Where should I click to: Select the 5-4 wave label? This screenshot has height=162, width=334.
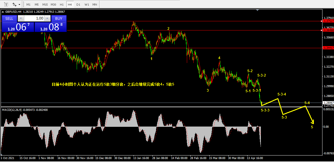tap(307, 103)
